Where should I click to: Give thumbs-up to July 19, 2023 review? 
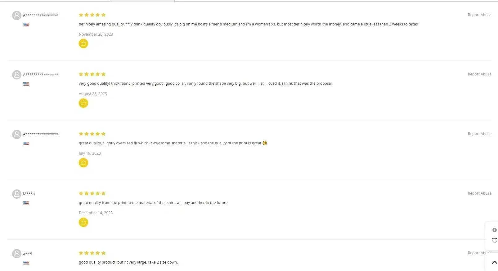(x=83, y=163)
